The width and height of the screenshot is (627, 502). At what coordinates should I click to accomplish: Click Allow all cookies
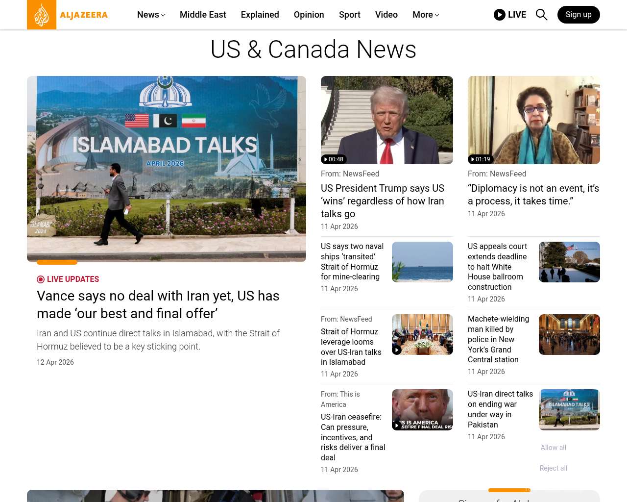click(553, 448)
